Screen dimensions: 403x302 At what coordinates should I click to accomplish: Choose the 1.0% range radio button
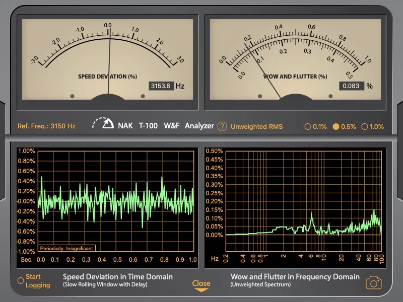tap(365, 127)
